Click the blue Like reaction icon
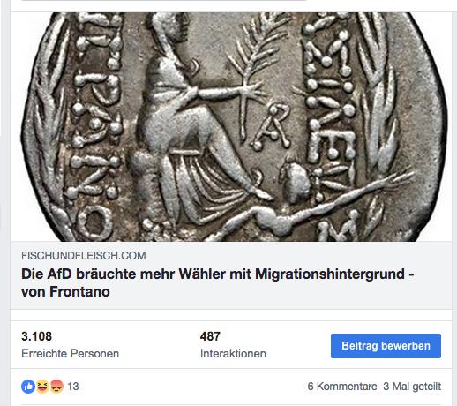 tap(28, 387)
